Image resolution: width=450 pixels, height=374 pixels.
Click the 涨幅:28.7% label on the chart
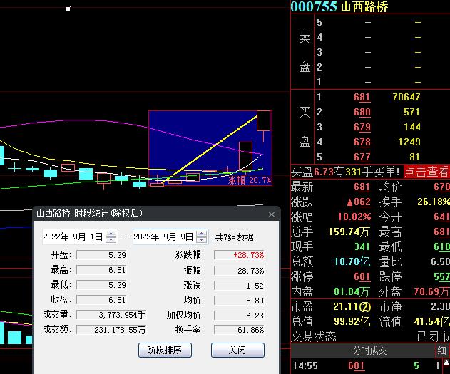pyautogui.click(x=250, y=181)
